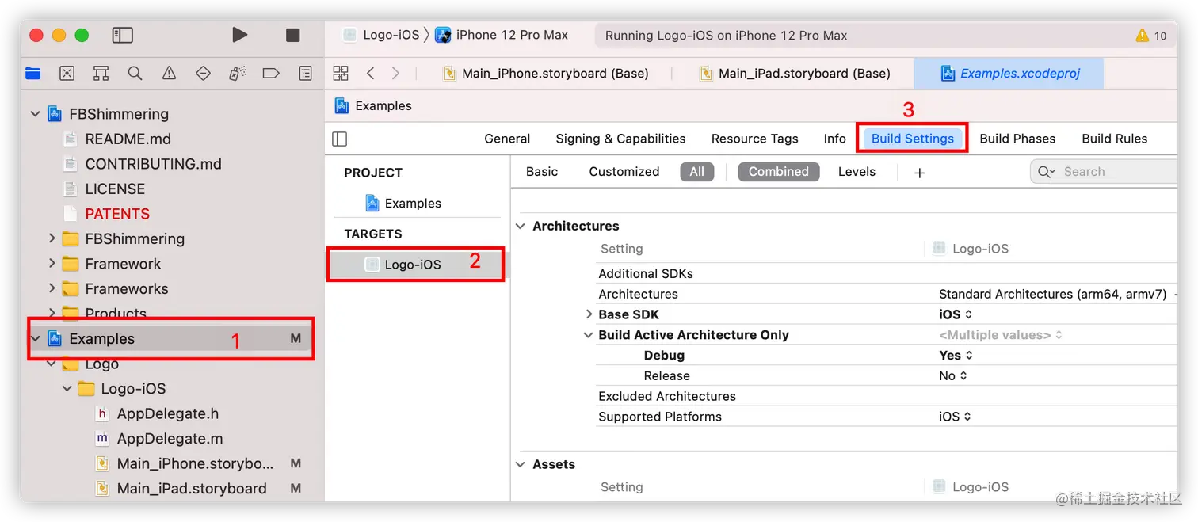Open the test navigator diamond icon
This screenshot has width=1198, height=522.
(203, 74)
